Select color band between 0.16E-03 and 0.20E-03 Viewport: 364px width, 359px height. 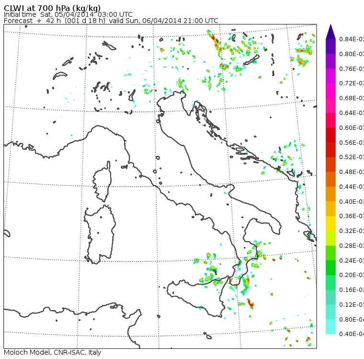click(x=330, y=283)
